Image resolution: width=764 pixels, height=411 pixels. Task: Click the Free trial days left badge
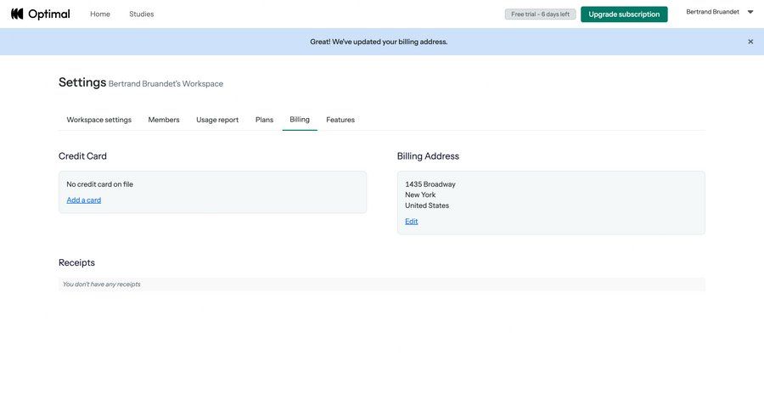[x=540, y=14]
